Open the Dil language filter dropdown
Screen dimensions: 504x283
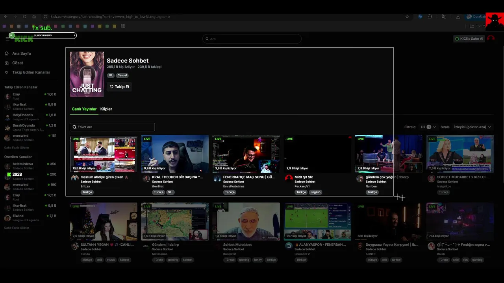click(428, 127)
